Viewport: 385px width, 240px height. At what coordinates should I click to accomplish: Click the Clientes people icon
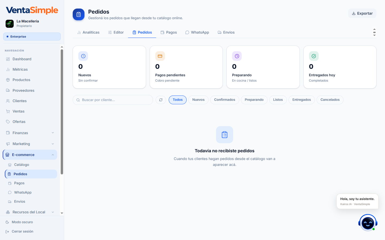(x=8, y=101)
